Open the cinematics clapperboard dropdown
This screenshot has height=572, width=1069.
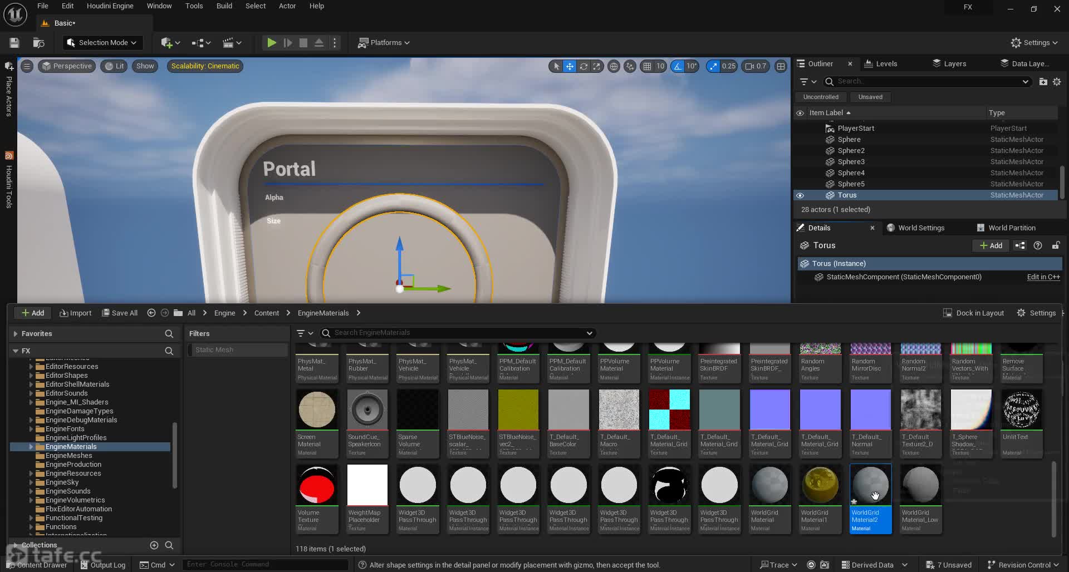pyautogui.click(x=232, y=43)
